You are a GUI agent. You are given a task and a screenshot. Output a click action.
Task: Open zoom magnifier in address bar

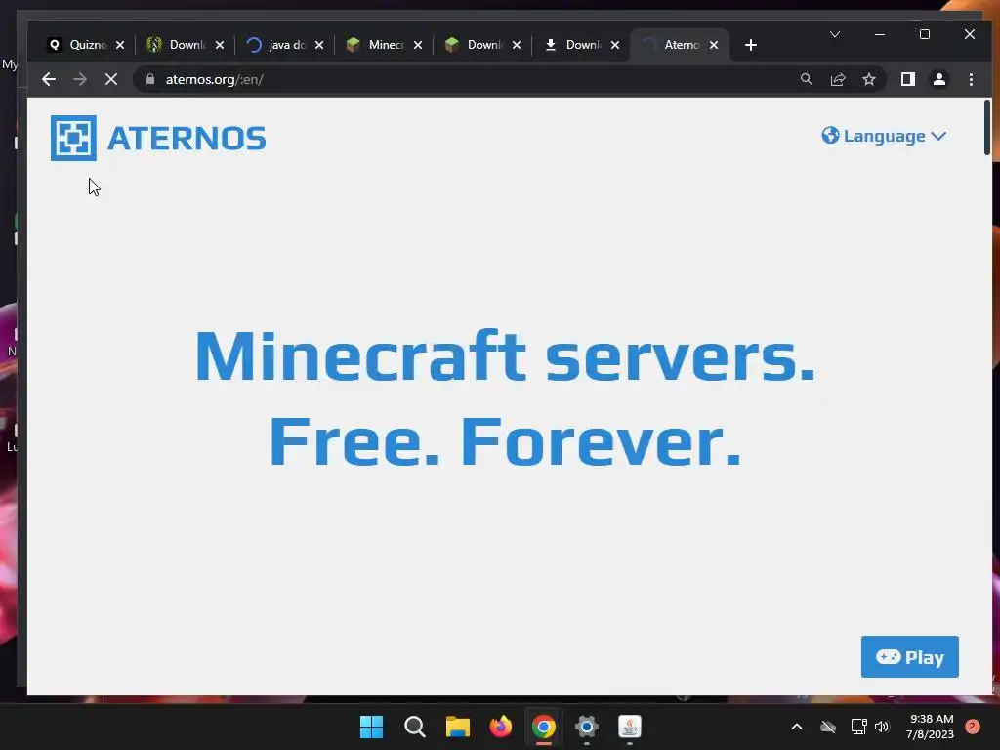pos(806,79)
